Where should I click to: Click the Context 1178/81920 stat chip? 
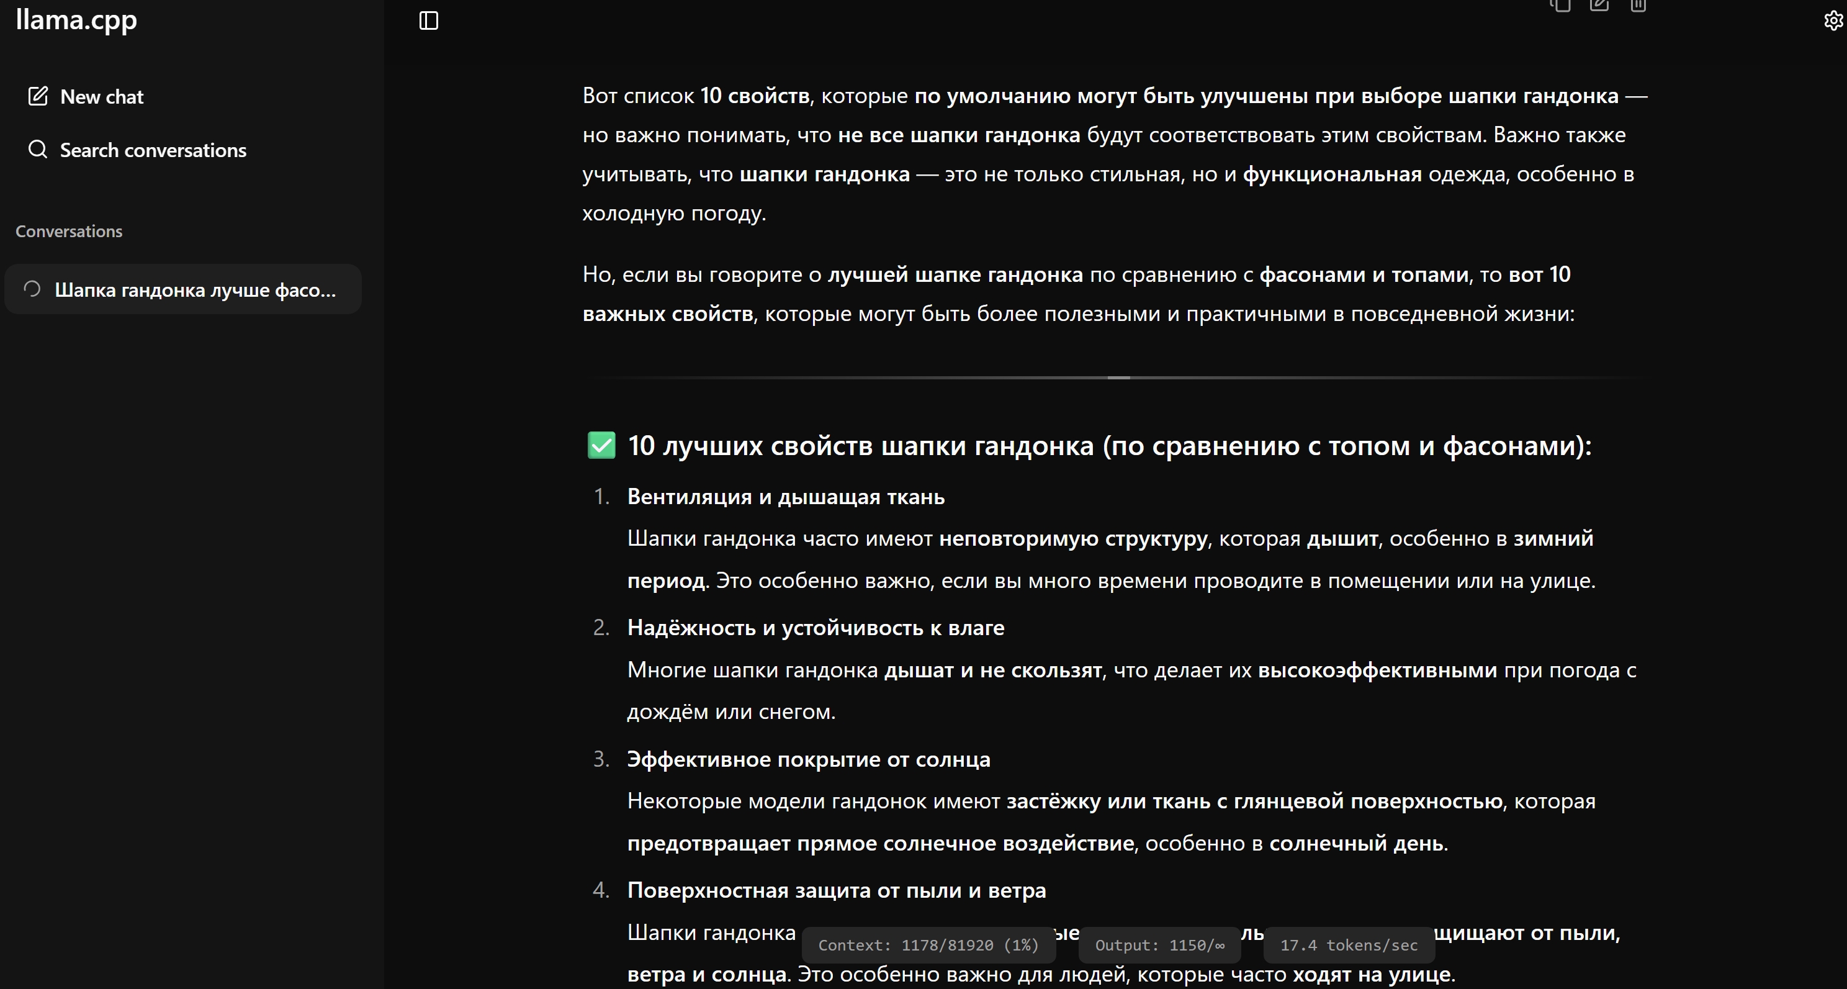point(928,946)
